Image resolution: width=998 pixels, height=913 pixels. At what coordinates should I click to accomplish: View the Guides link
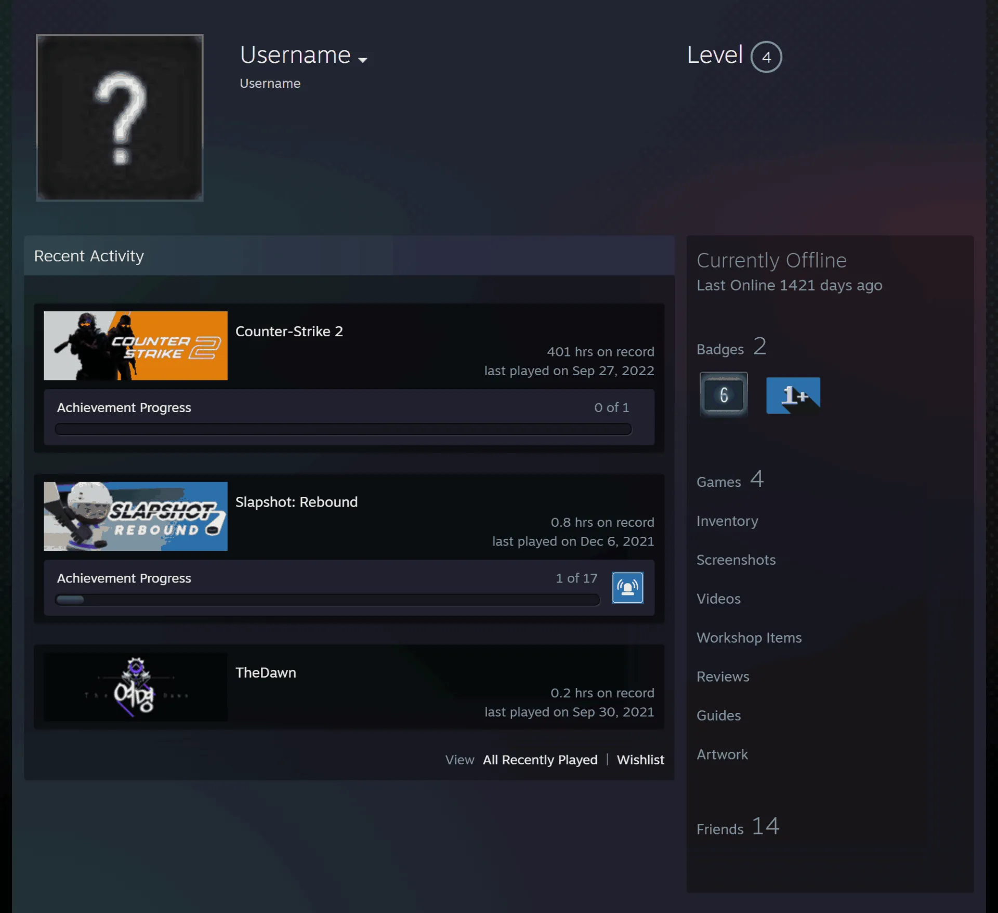[718, 716]
